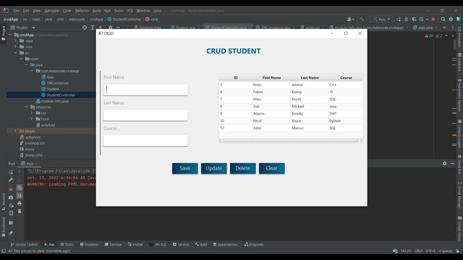Click the Delete button in CRUD window
463x260 pixels.
243,168
